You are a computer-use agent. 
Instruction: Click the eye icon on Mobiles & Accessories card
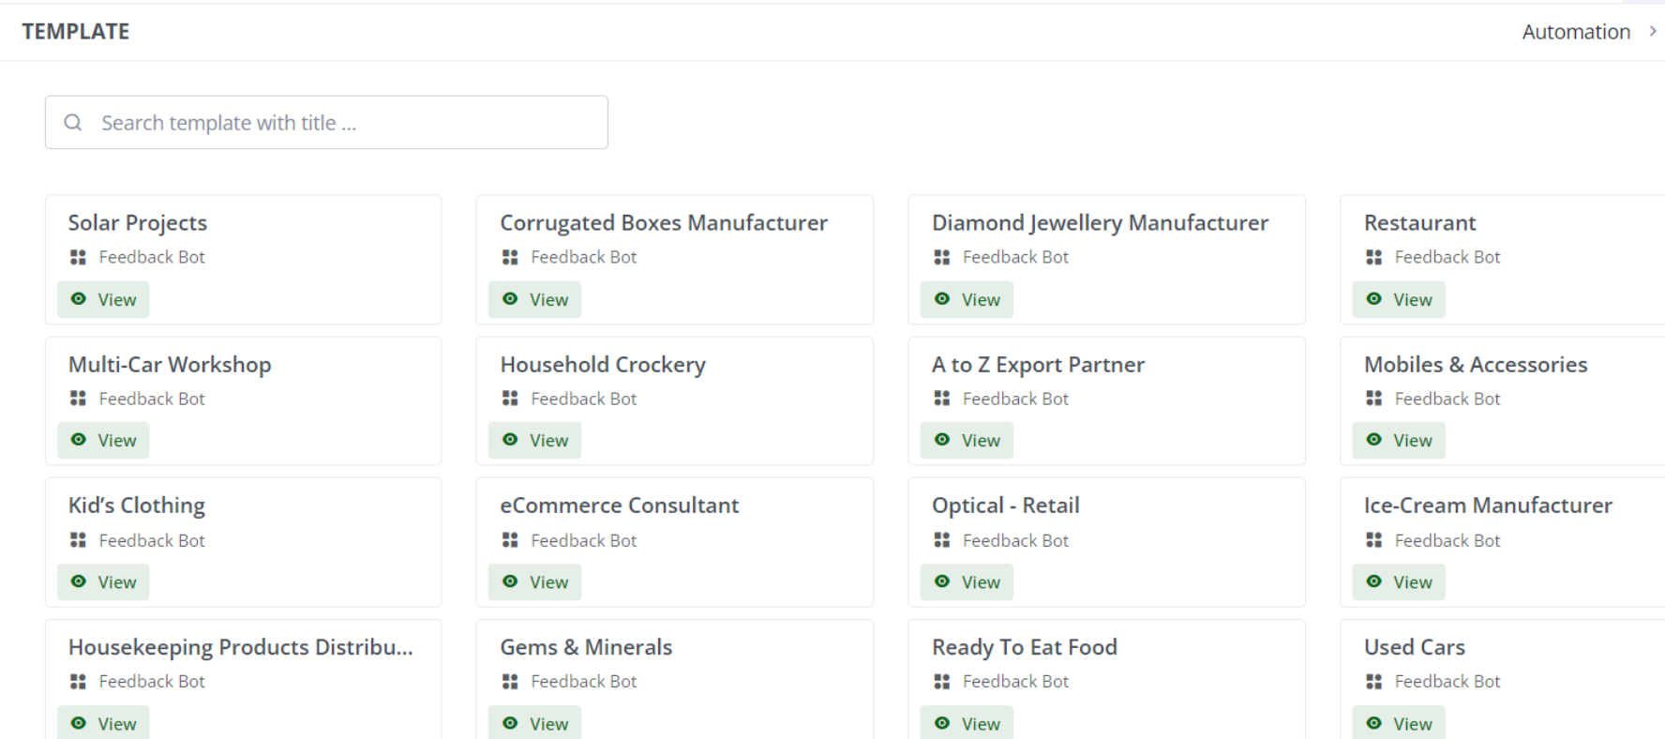click(x=1374, y=440)
